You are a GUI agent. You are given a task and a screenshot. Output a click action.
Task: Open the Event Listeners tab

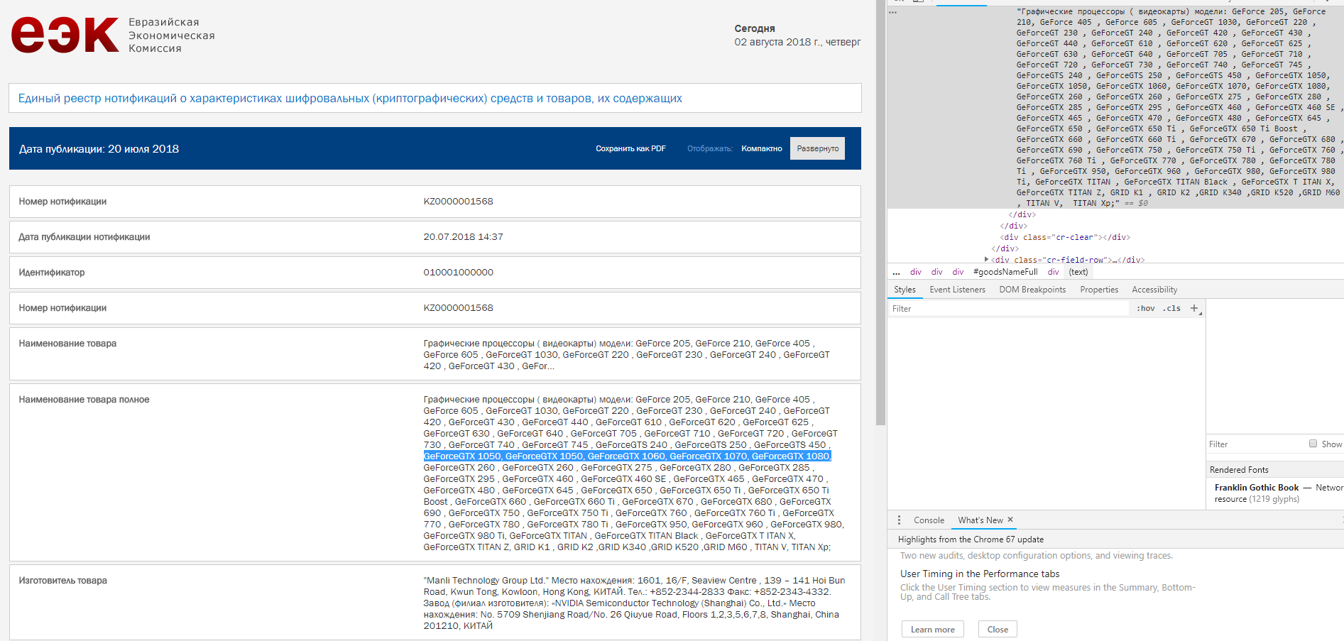(957, 290)
